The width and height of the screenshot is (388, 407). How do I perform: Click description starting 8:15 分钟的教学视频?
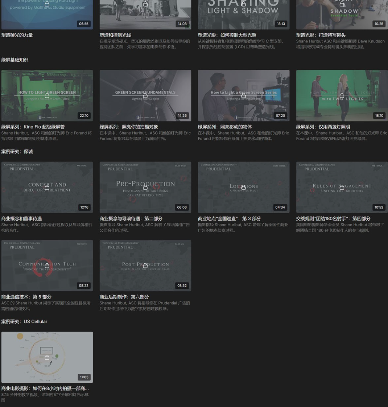click(45, 397)
